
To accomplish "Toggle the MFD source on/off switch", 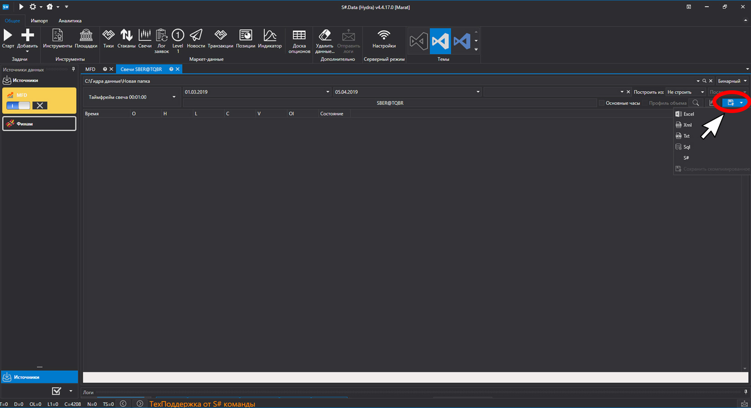I will click(x=18, y=105).
